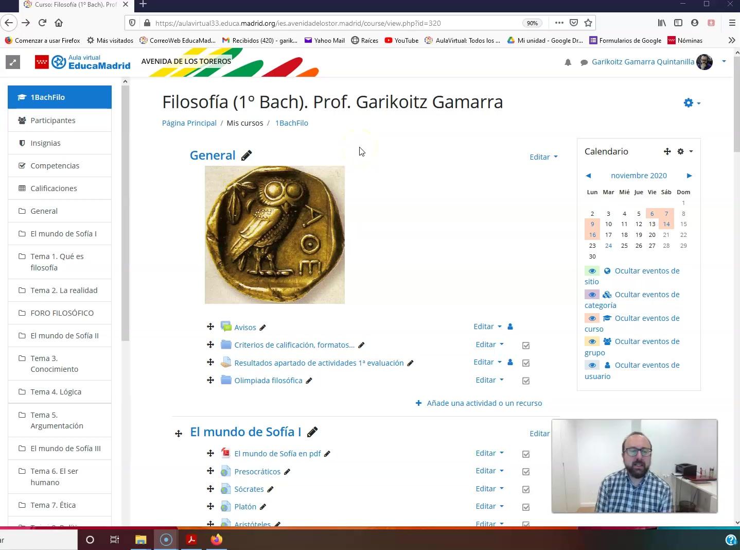This screenshot has width=740, height=550.
Task: Open Task View on the taskbar
Action: [x=115, y=539]
